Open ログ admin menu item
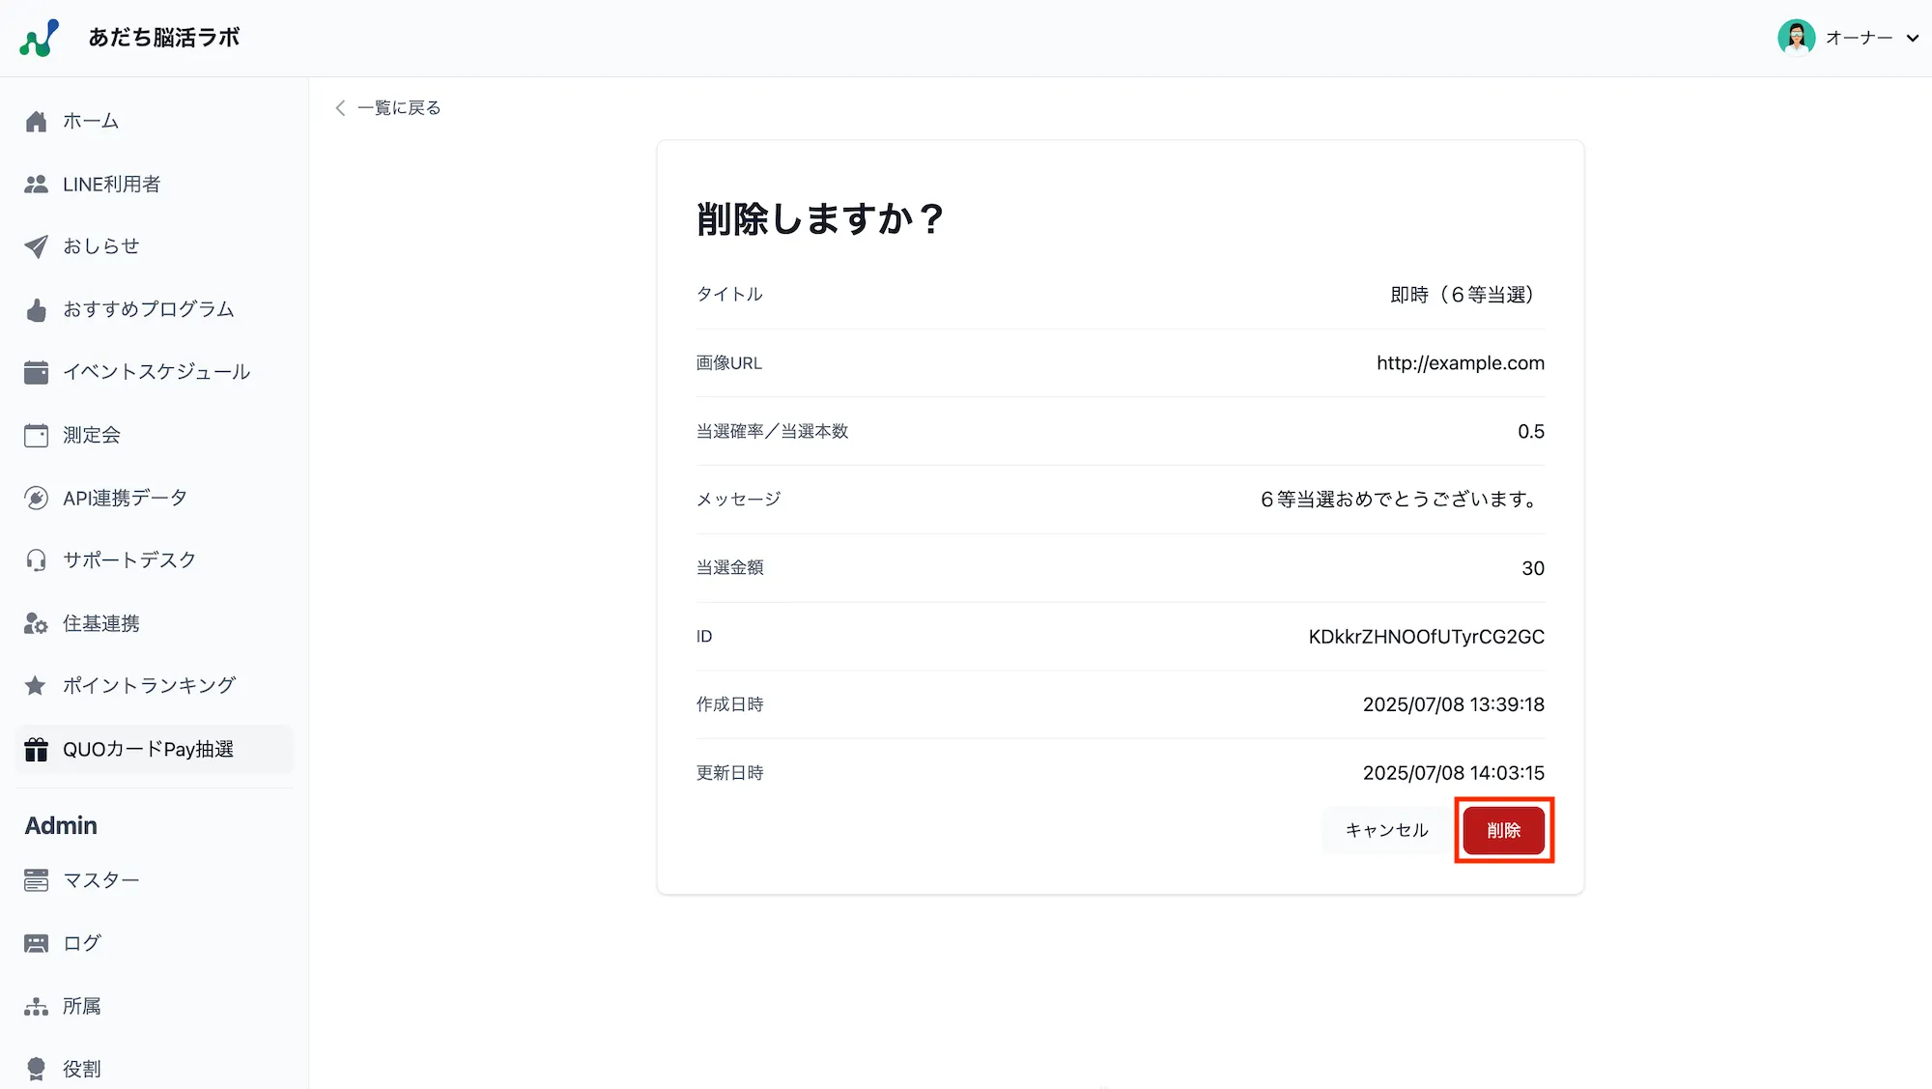1932x1089 pixels. coord(82,943)
